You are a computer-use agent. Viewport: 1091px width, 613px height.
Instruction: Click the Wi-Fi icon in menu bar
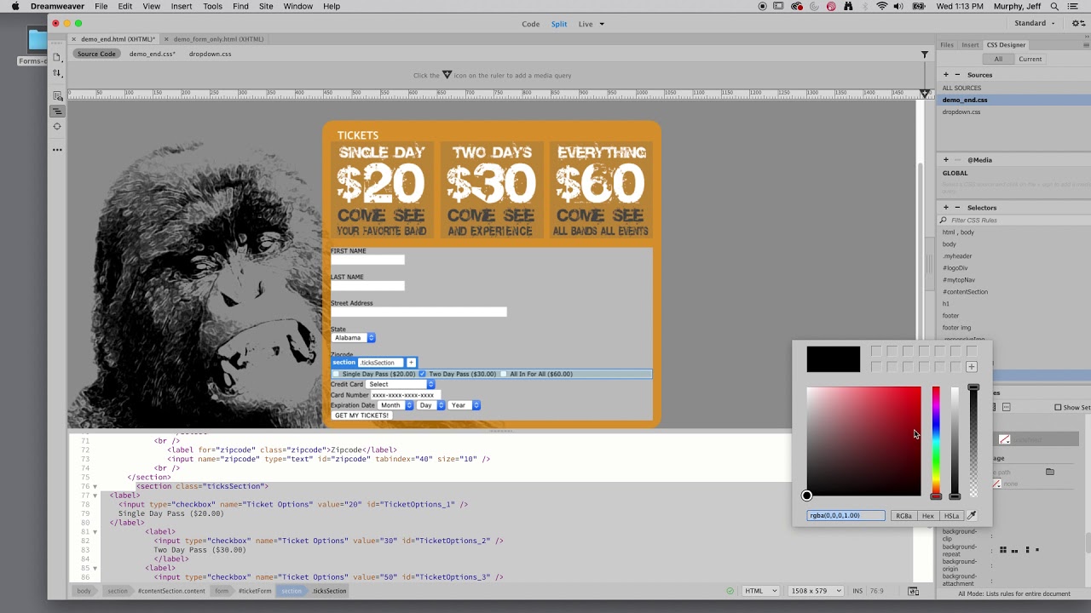click(882, 6)
